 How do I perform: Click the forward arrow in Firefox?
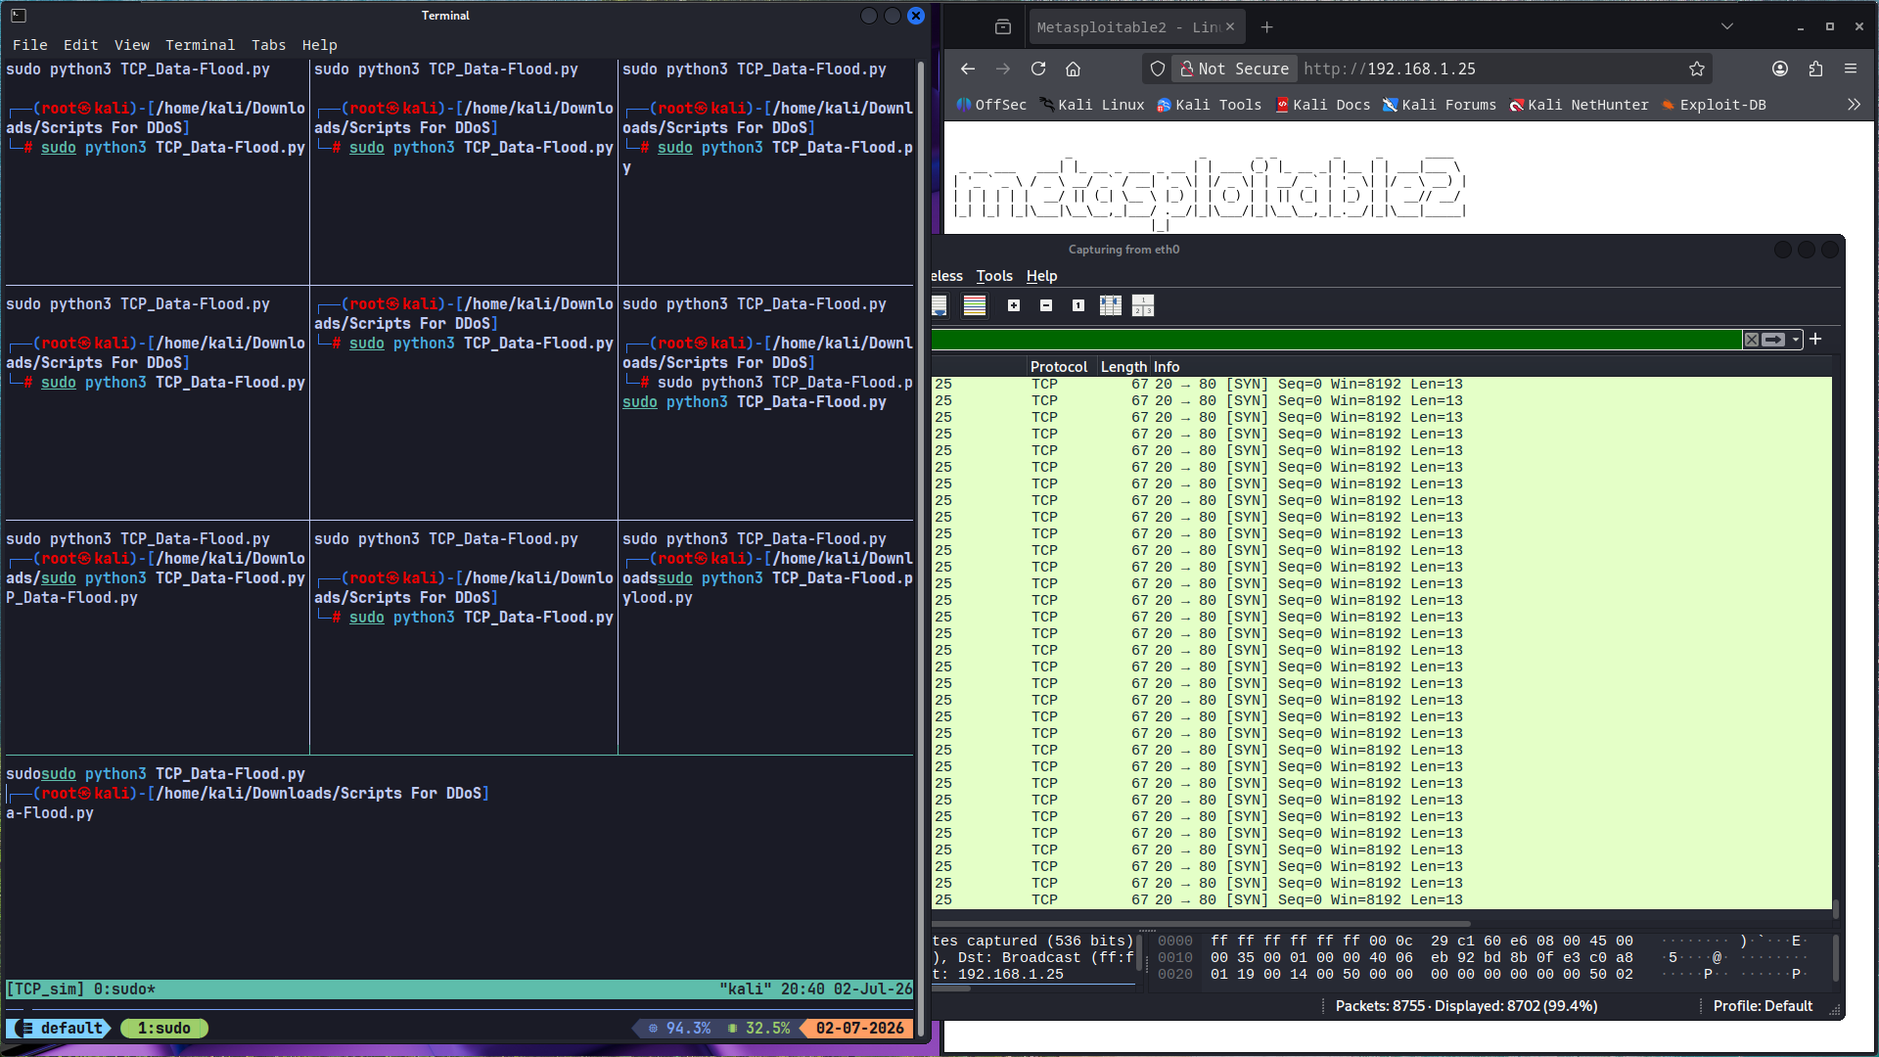1003,69
